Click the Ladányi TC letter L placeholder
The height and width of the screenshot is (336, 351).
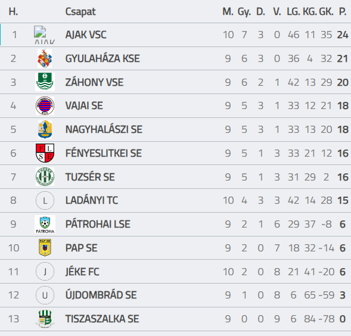pyautogui.click(x=45, y=201)
